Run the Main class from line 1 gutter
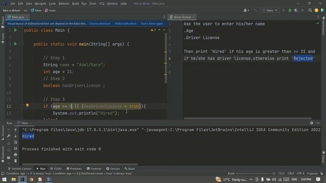This screenshot has height=183, width=326. click(x=15, y=30)
